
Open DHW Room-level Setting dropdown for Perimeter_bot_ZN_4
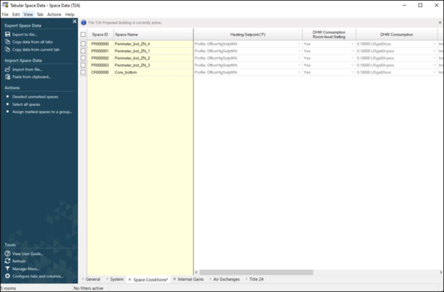tap(353, 44)
